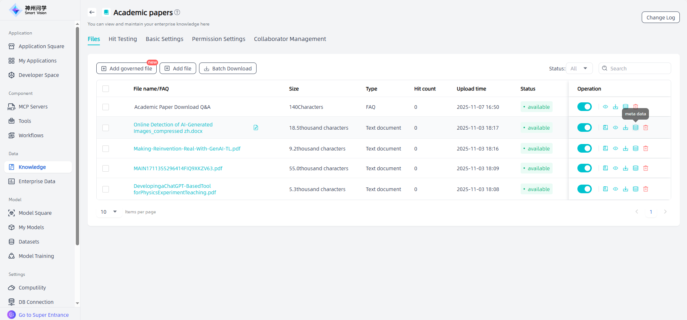
Task: Click the edit icon beside Online Detection filename
Action: [256, 128]
